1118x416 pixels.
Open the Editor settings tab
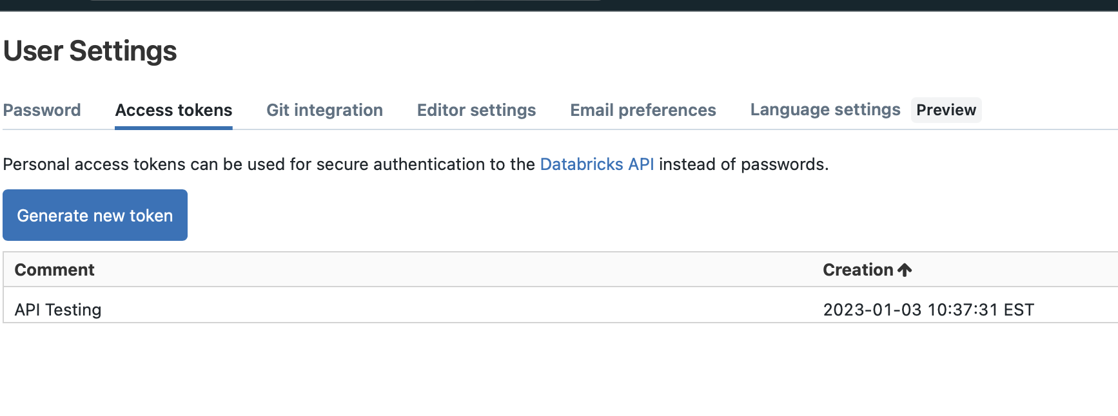pyautogui.click(x=476, y=110)
